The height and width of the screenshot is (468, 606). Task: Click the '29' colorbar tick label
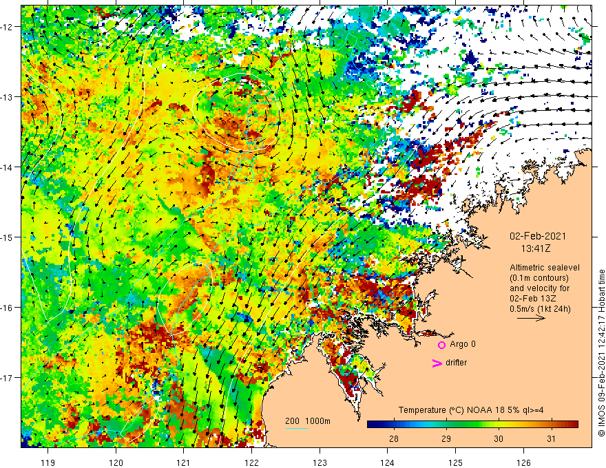(446, 438)
